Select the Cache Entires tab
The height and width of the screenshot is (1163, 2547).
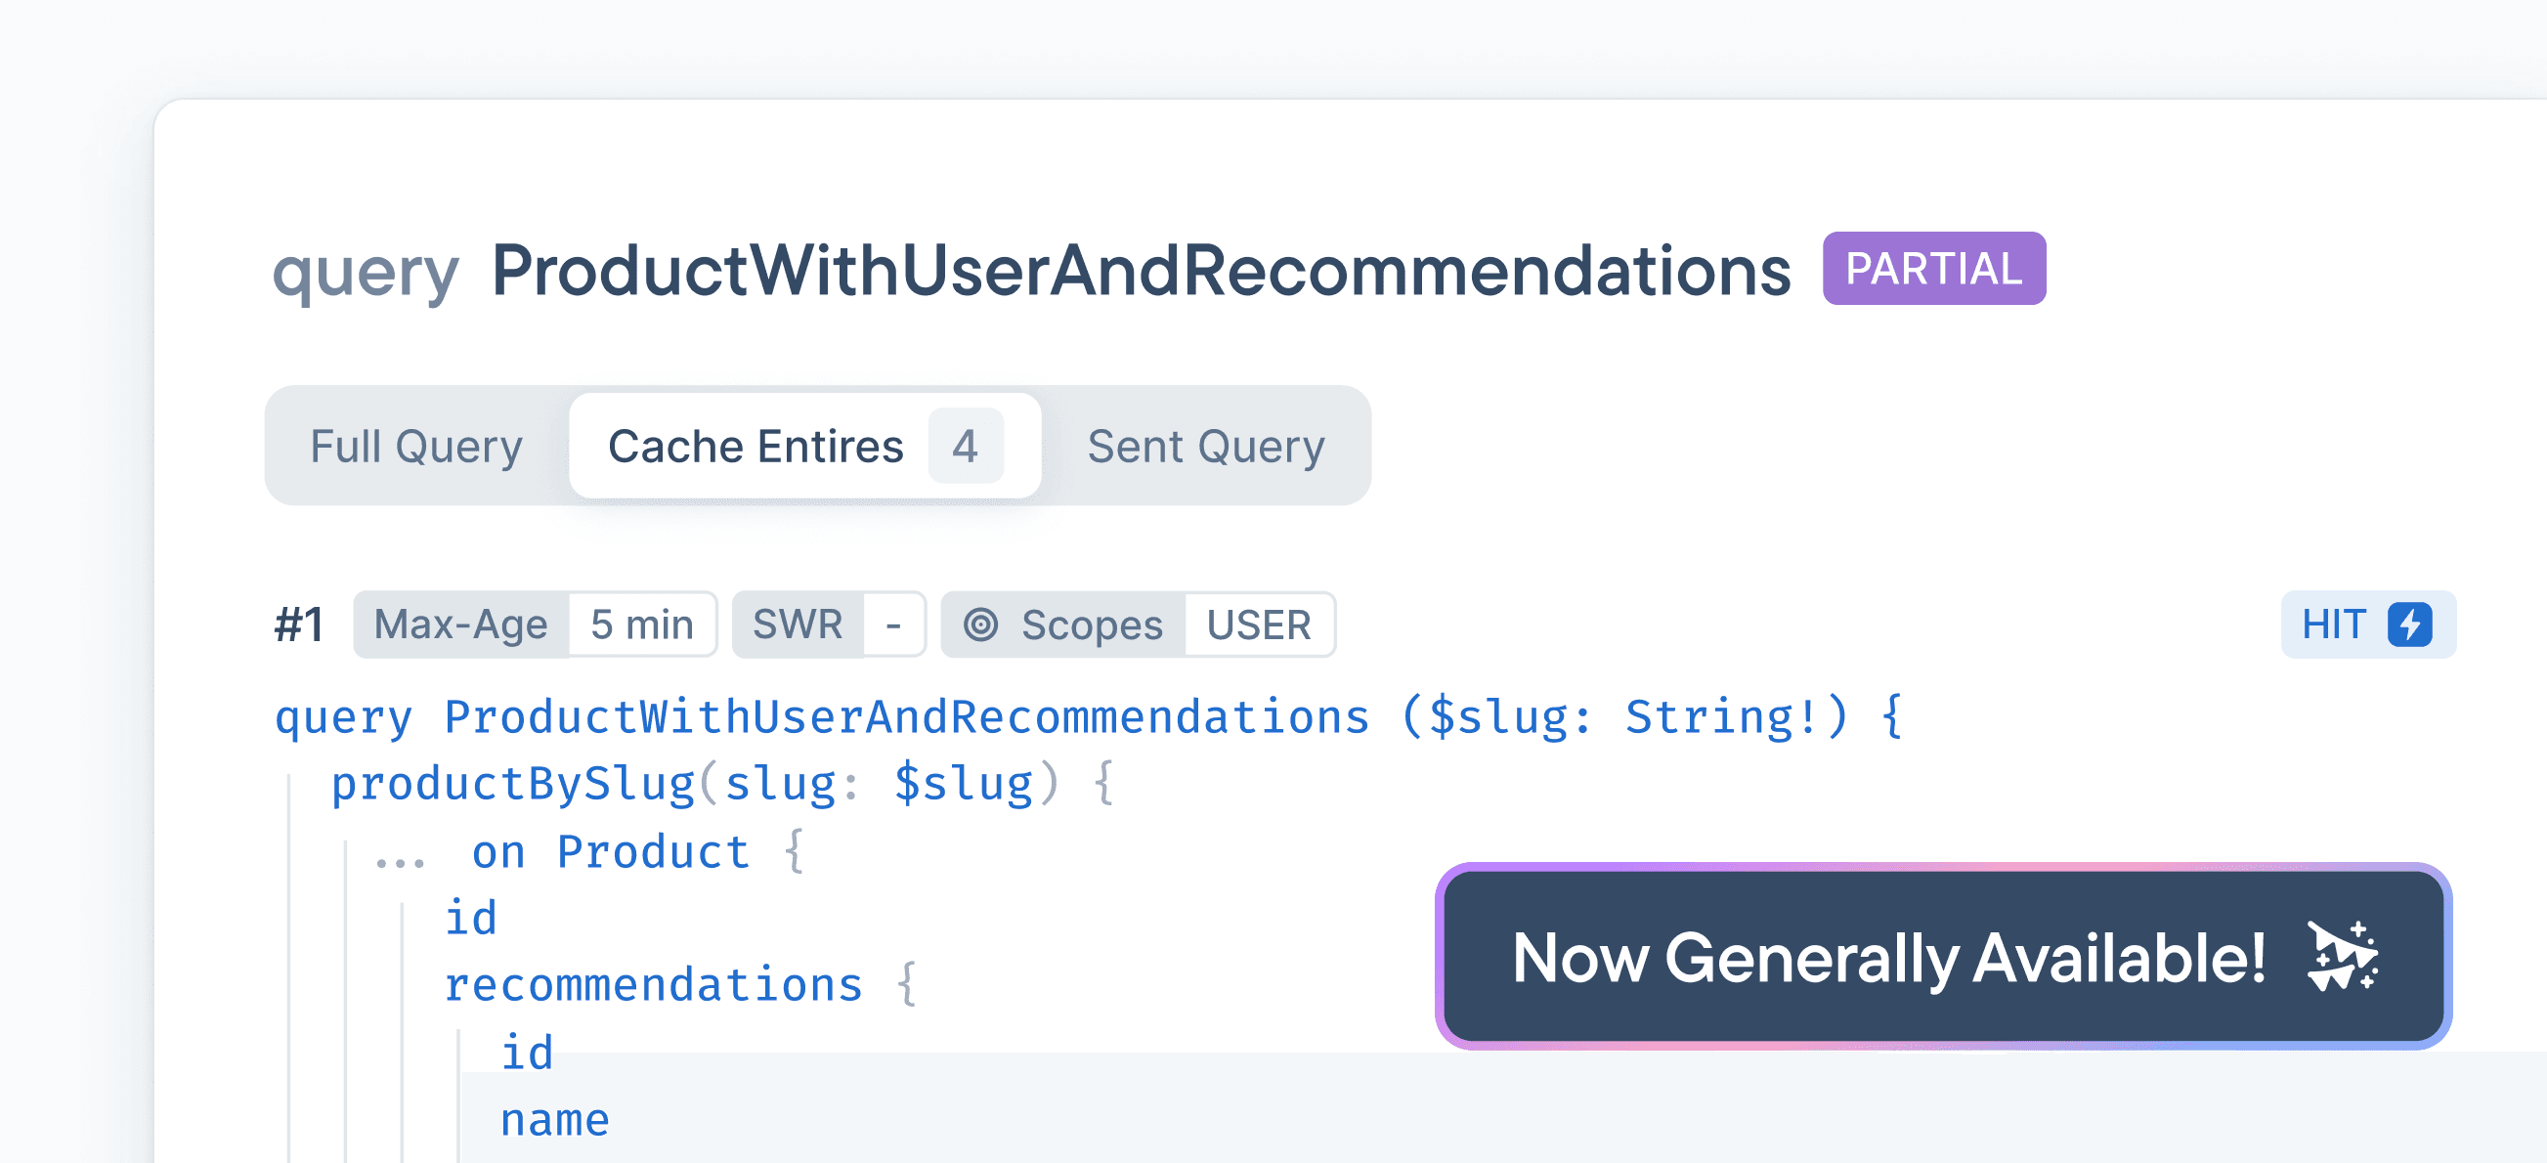755,446
